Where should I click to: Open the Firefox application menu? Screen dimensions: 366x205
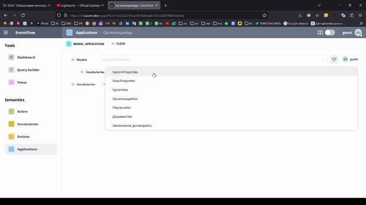(360, 15)
